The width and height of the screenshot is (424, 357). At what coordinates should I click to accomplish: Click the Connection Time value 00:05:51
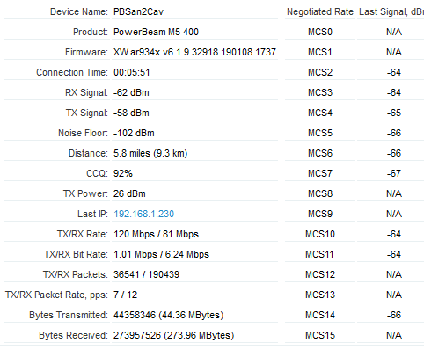(x=132, y=72)
